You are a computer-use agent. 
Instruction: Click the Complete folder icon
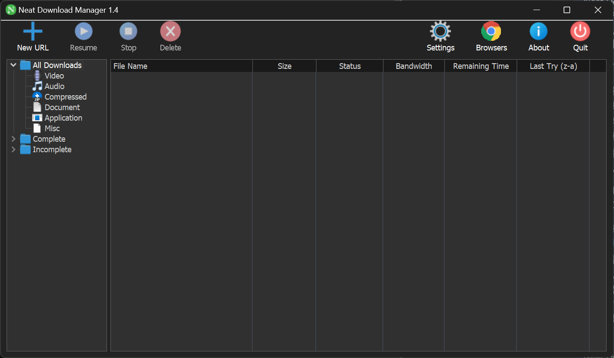click(25, 139)
